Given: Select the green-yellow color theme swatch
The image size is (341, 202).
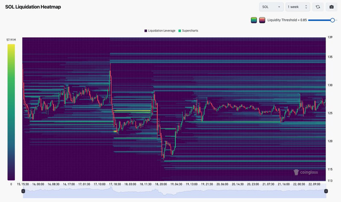Looking at the screenshot, I should click(254, 20).
